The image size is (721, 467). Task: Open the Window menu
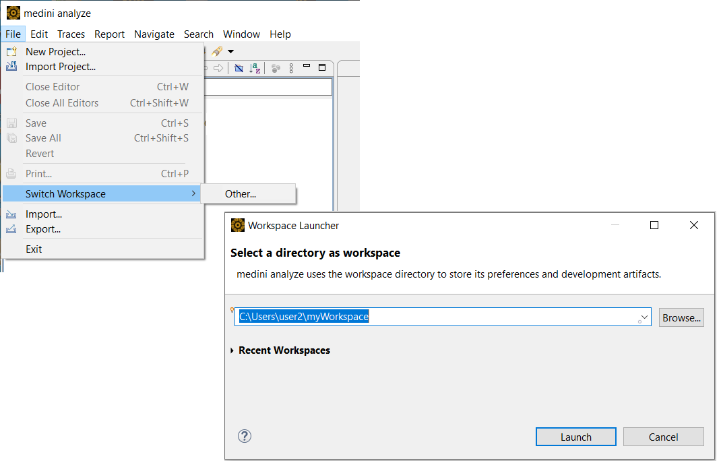coord(241,34)
